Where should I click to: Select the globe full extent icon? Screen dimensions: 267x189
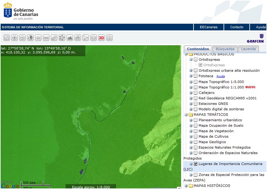pyautogui.click(x=30, y=38)
